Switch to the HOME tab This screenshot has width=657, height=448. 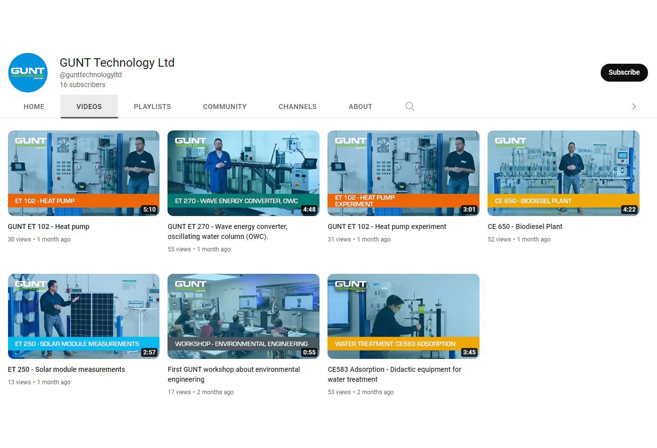[34, 107]
